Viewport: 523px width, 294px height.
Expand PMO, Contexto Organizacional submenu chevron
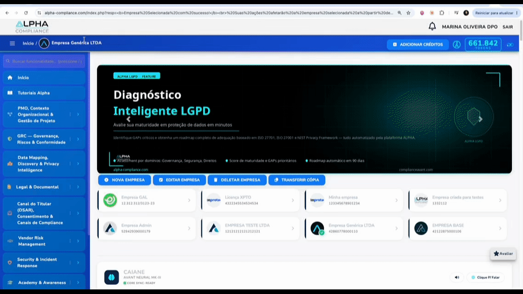click(78, 114)
